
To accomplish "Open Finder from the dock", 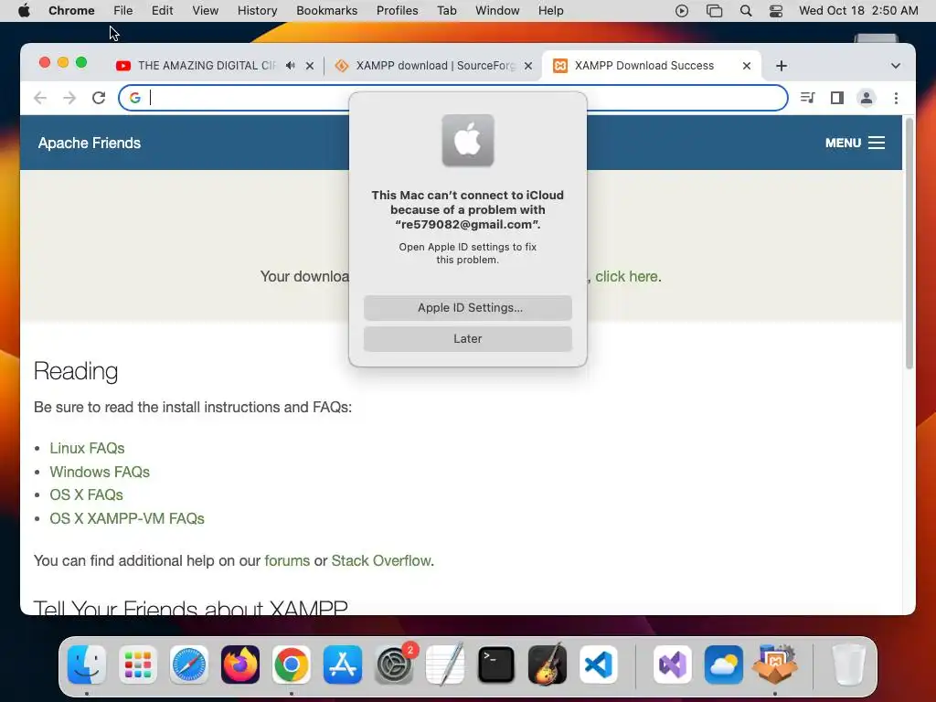I will pos(87,665).
